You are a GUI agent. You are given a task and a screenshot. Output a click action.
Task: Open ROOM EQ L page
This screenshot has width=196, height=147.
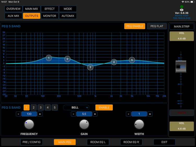98,142
